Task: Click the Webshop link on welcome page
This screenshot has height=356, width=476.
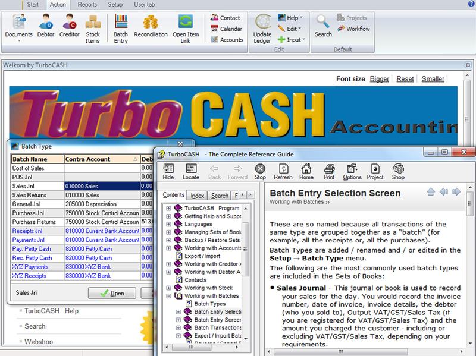Action: [x=39, y=342]
